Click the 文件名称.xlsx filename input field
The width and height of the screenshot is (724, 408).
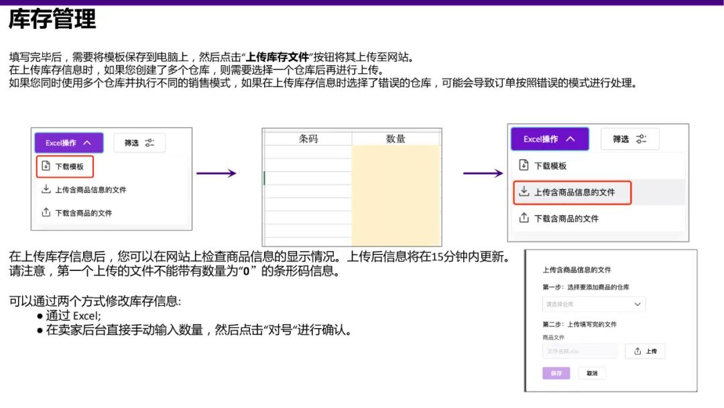[x=581, y=350]
